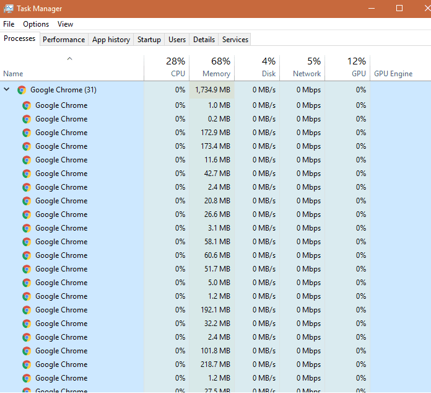
Task: Open the Services tab
Action: tap(235, 40)
